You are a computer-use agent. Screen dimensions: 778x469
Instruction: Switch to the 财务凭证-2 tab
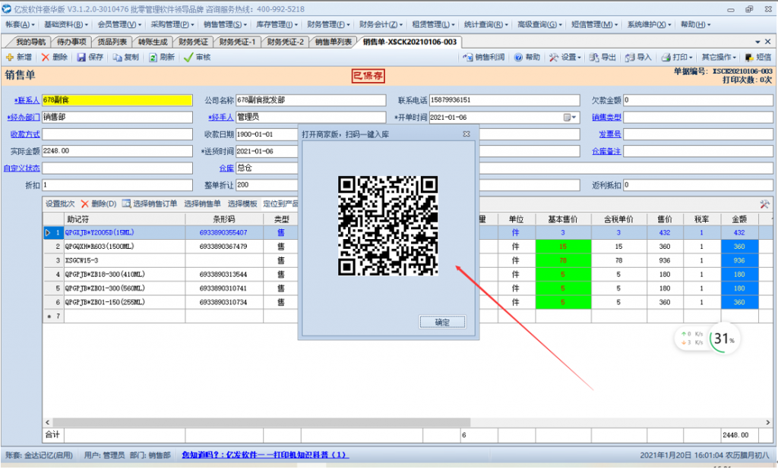[286, 42]
